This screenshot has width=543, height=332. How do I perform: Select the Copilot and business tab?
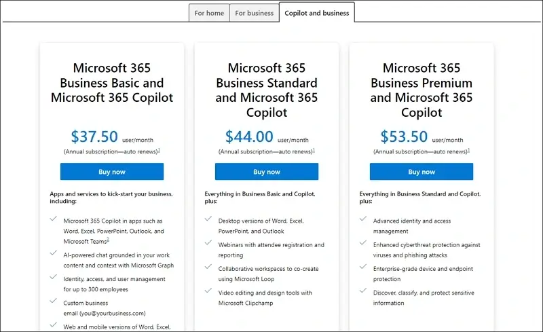[316, 13]
